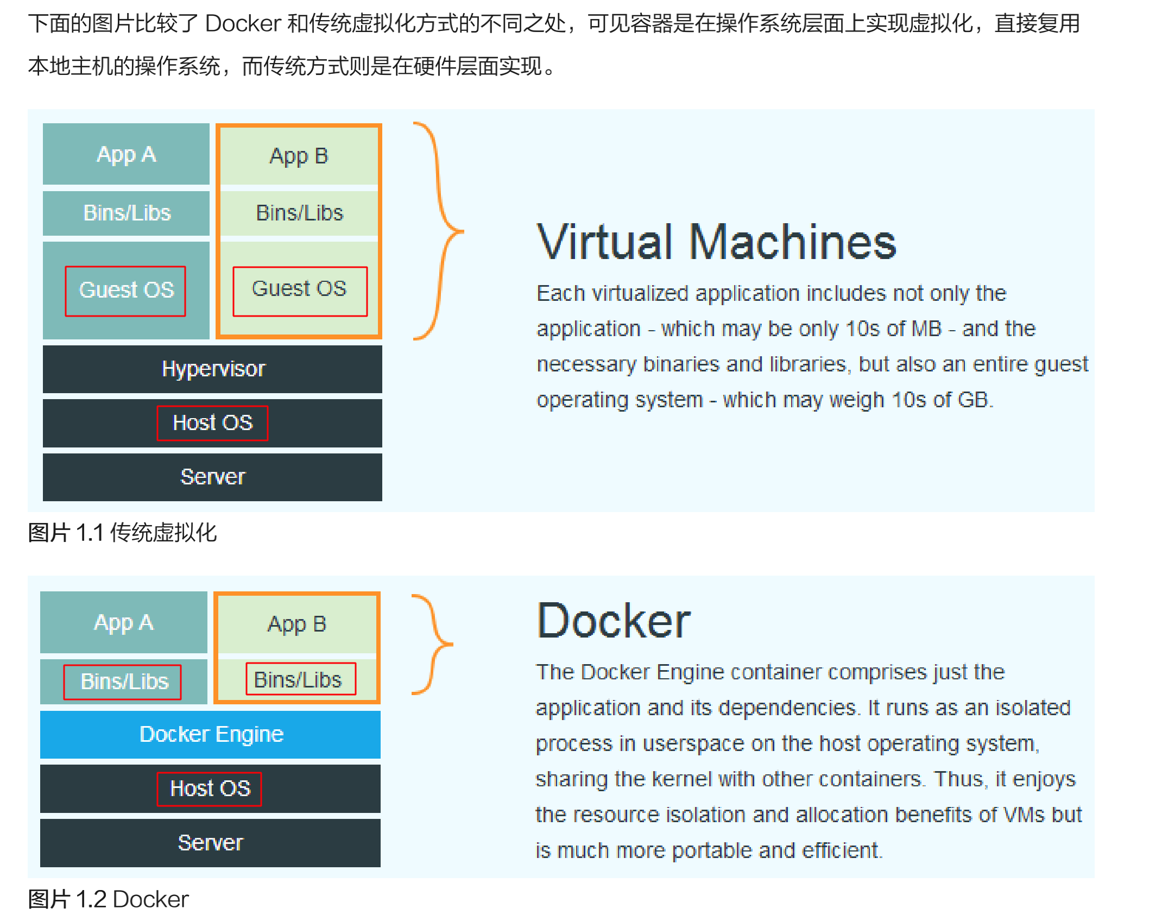
Task: Click the large "Docker" heading
Action: 613,621
